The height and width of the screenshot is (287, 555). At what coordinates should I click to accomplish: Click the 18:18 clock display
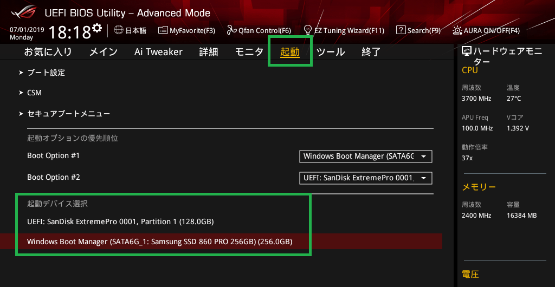pos(70,32)
